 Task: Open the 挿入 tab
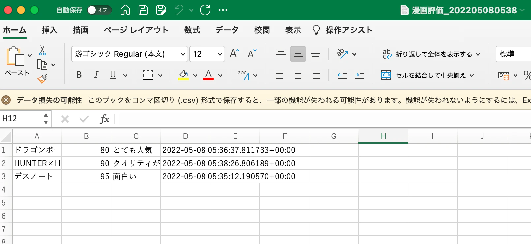tap(50, 30)
